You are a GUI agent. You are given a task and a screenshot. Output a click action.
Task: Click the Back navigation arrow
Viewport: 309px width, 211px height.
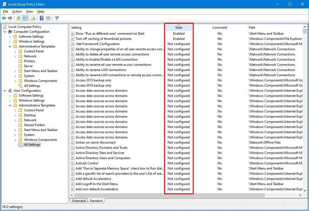coord(4,18)
